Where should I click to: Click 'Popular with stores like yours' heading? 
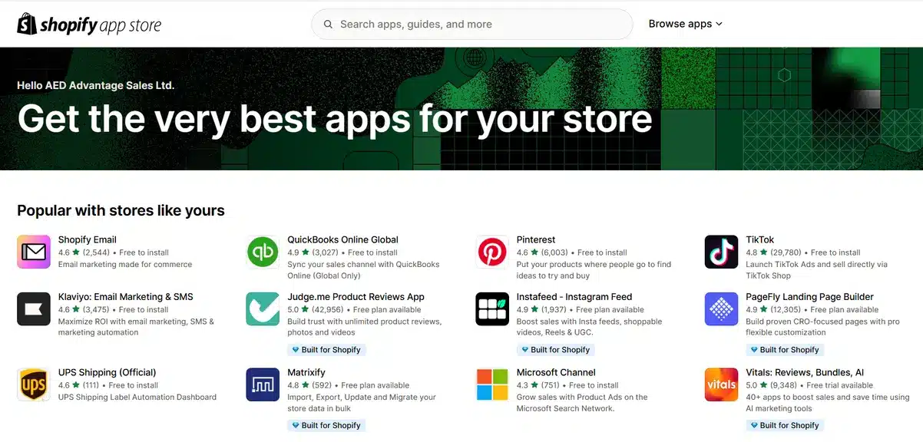[x=121, y=210]
